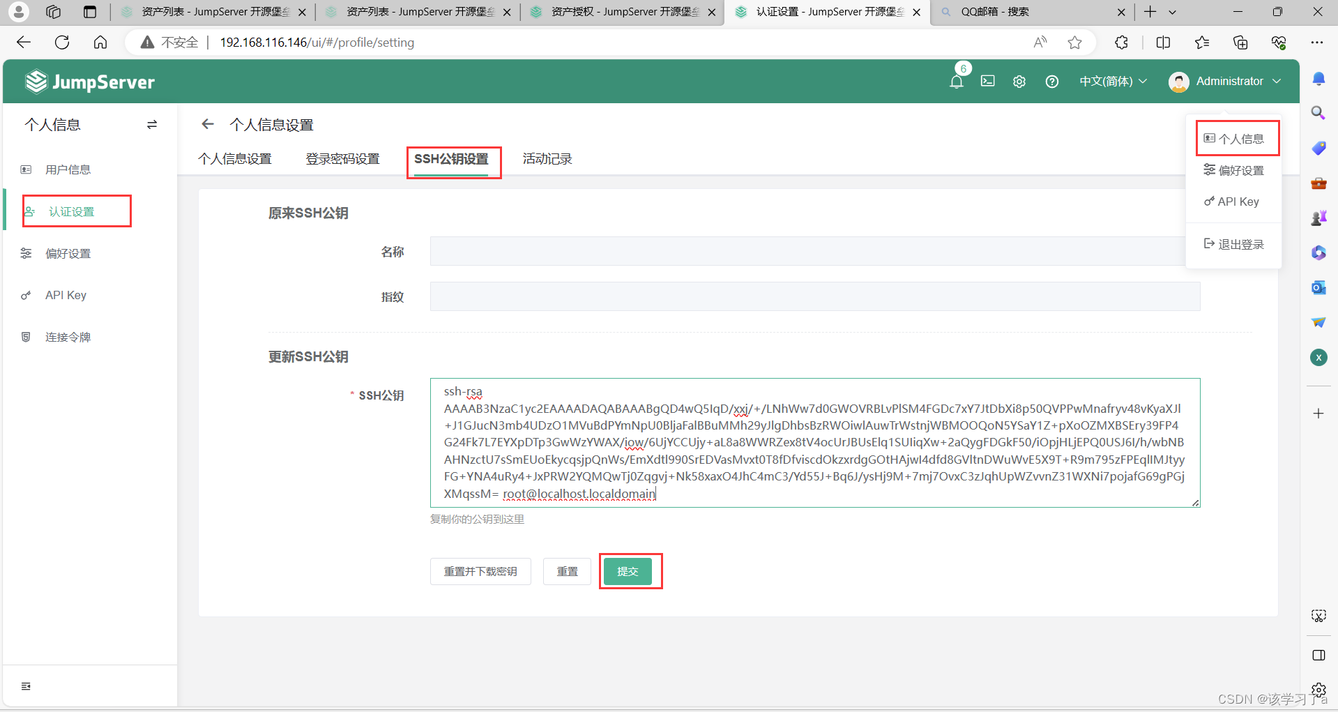Open the Edge sidebar shopping tag icon
This screenshot has width=1338, height=712.
coord(1318,148)
